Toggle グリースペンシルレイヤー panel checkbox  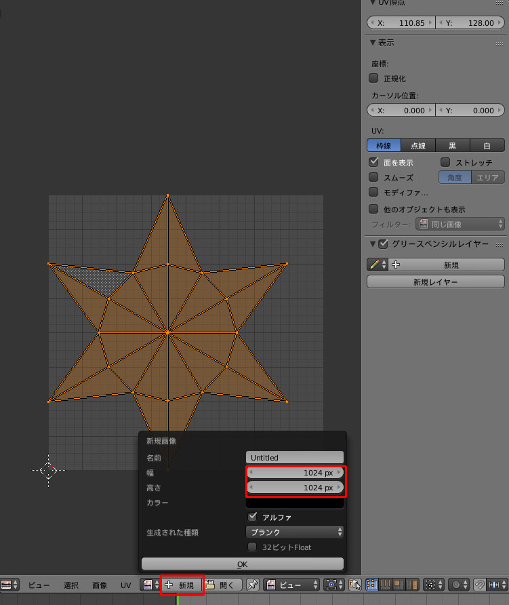tap(383, 244)
